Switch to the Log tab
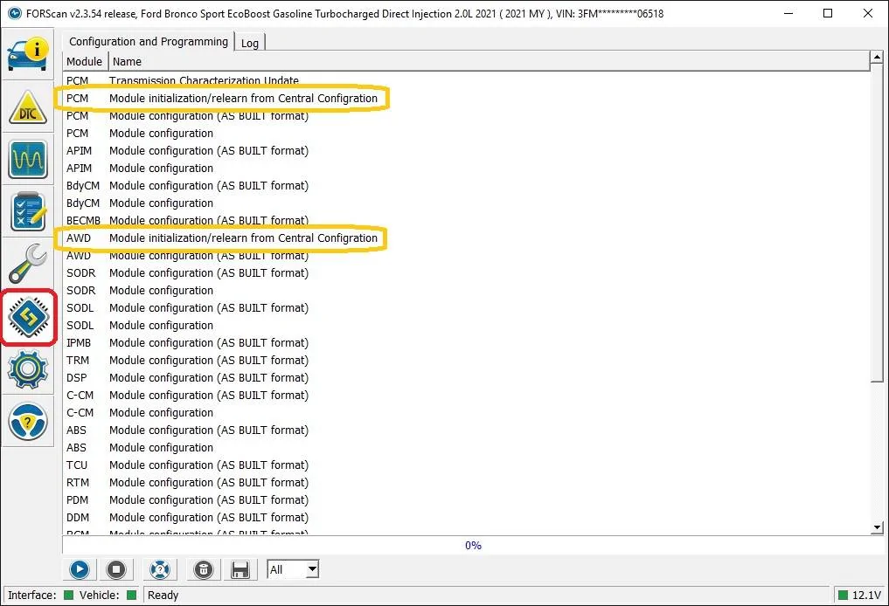The width and height of the screenshot is (889, 606). coord(250,43)
